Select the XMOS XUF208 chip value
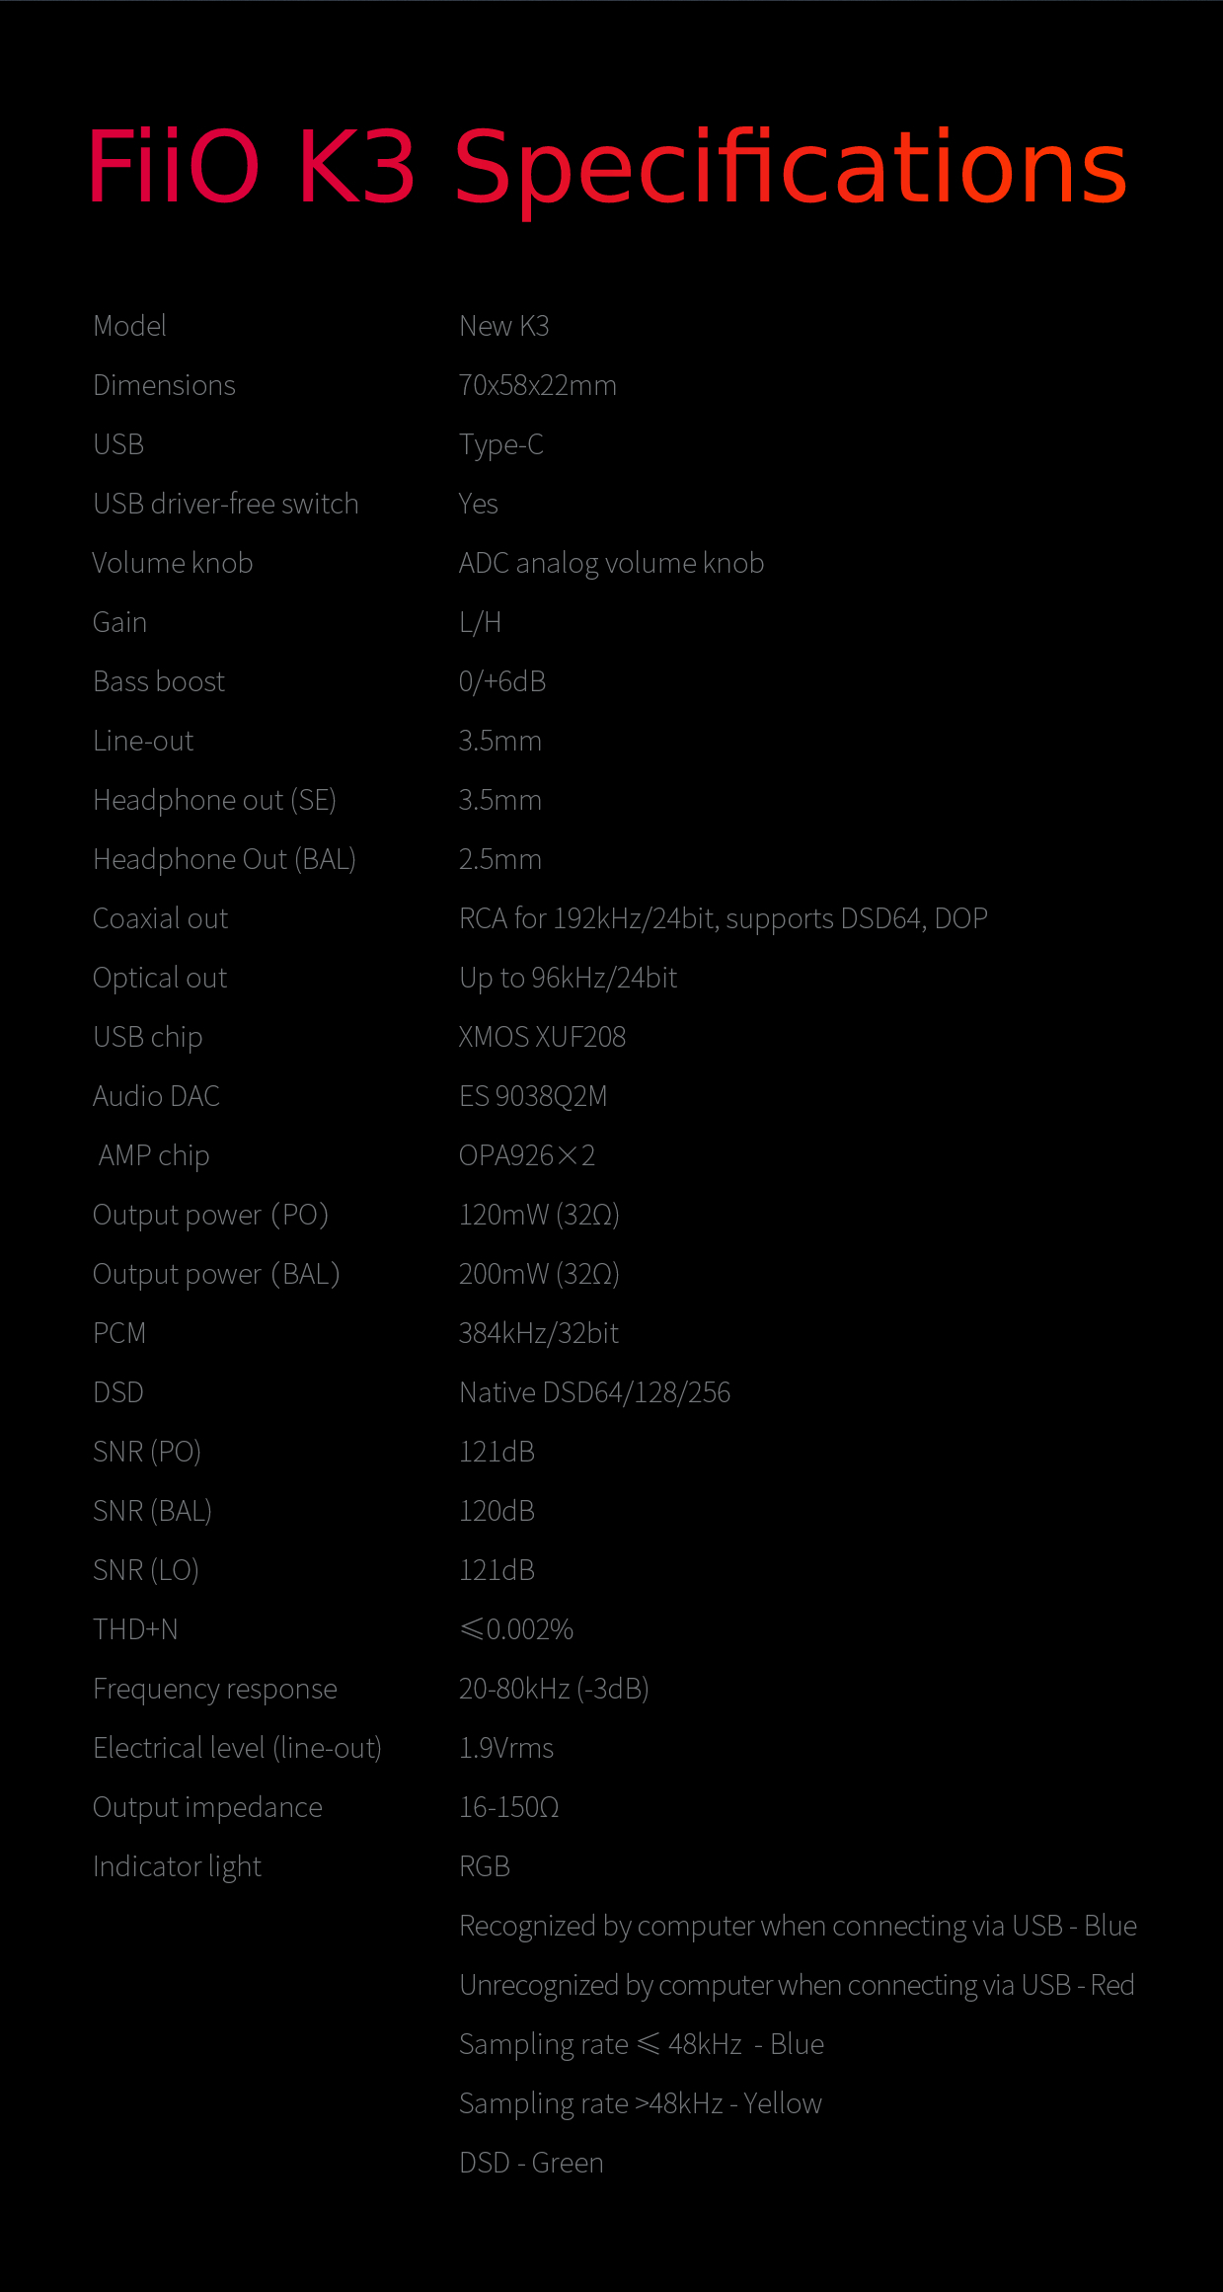Viewport: 1223px width, 2292px height. pyautogui.click(x=542, y=1037)
